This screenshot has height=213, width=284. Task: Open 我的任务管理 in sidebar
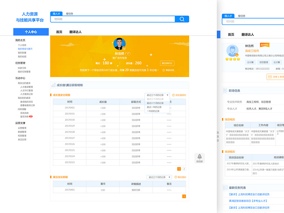click(x=24, y=72)
